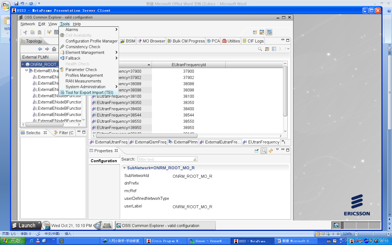Collapse the ONRM_ROOT tree node

click(x=23, y=65)
